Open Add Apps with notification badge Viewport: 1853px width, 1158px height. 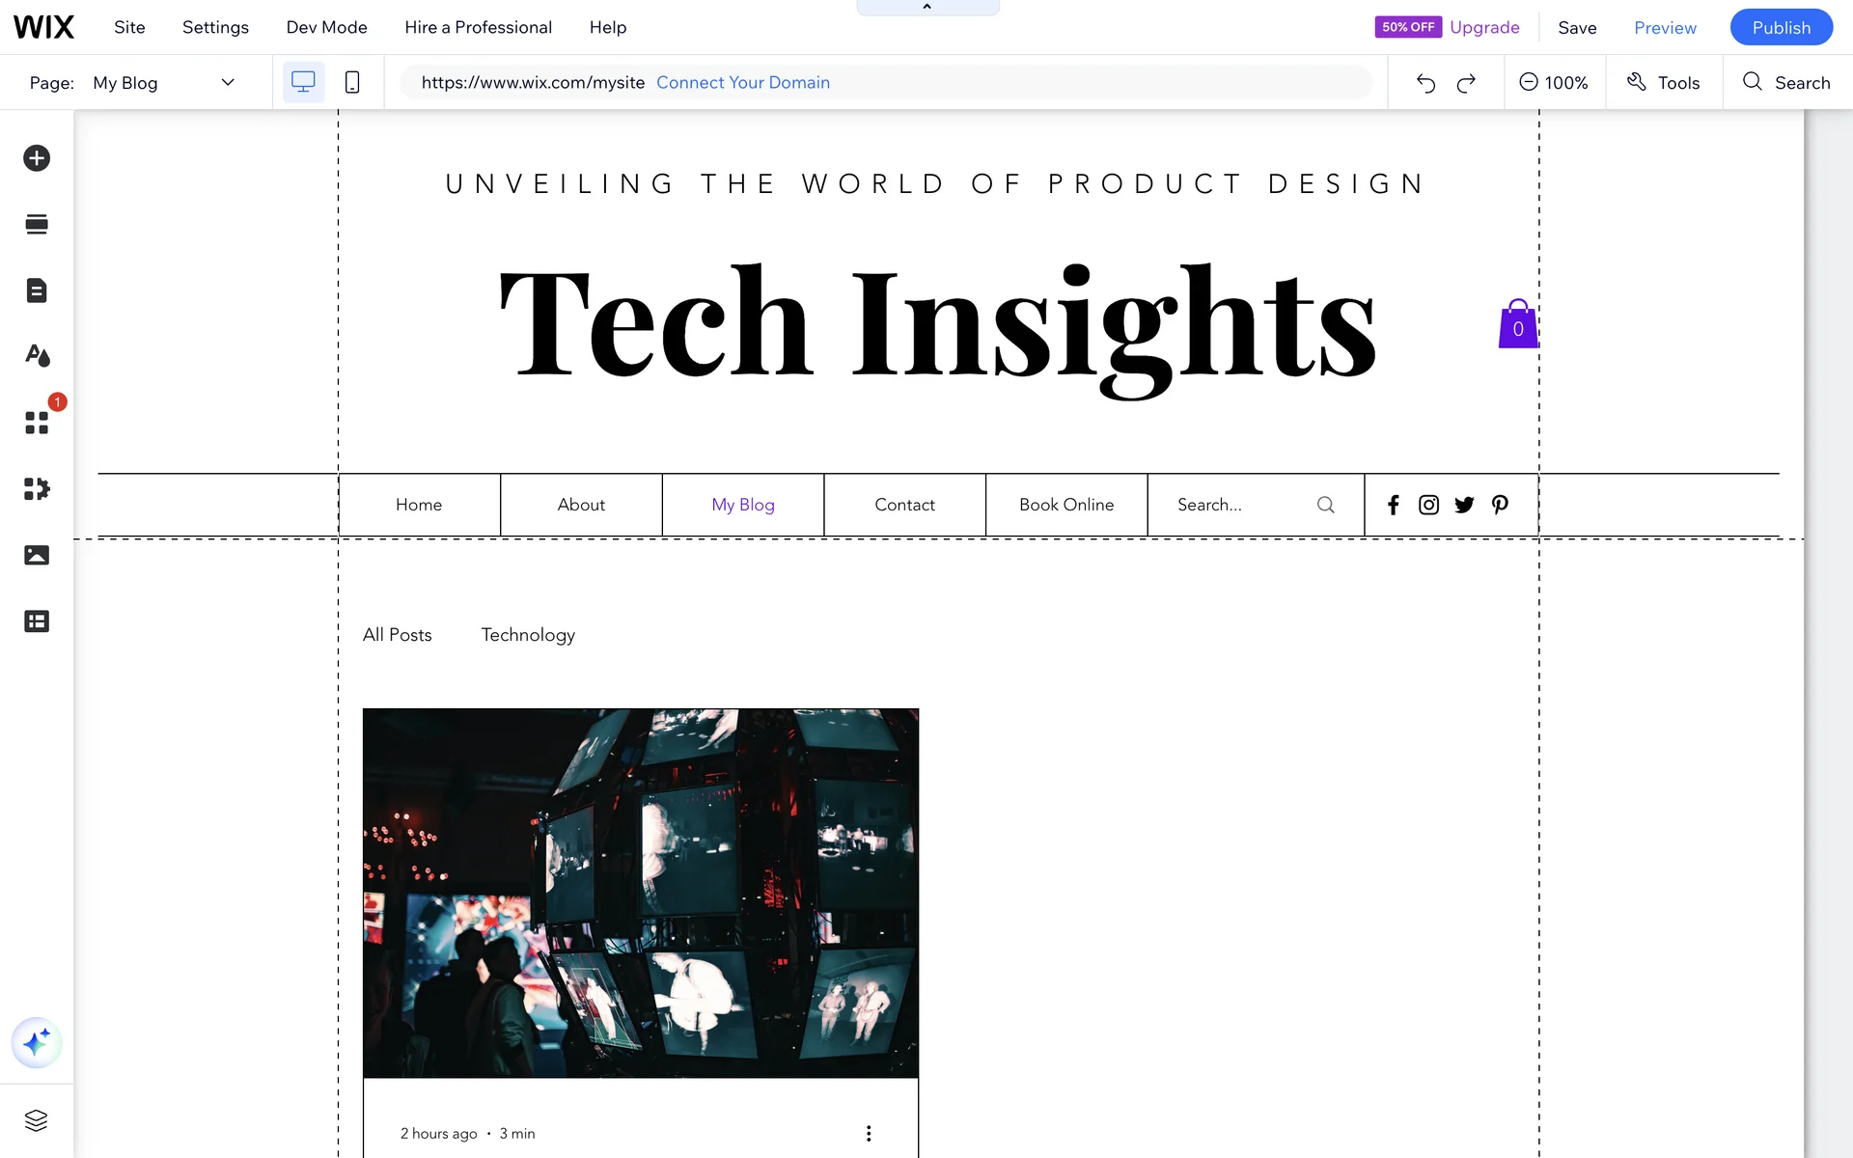click(37, 423)
